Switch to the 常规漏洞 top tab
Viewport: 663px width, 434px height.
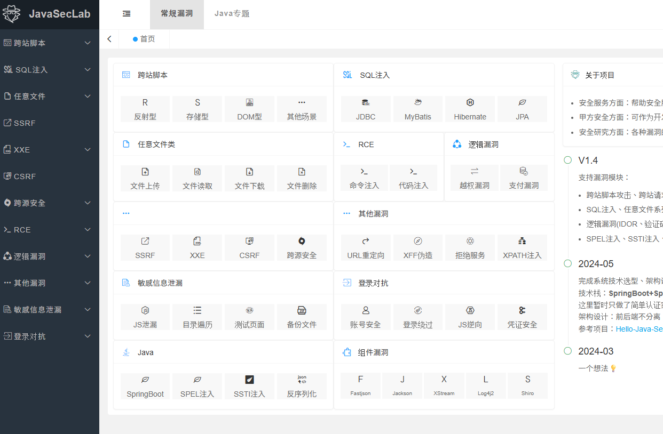point(177,14)
